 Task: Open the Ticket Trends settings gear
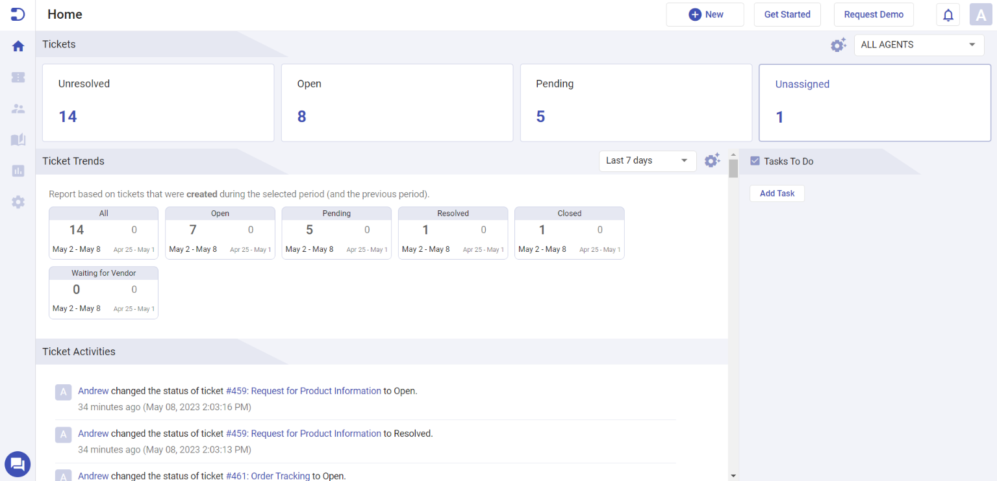tap(712, 160)
